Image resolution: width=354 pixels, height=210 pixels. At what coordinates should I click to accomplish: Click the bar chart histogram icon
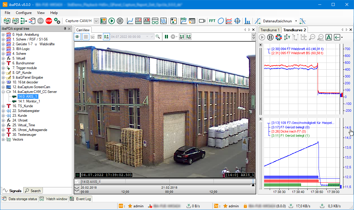coord(247,21)
